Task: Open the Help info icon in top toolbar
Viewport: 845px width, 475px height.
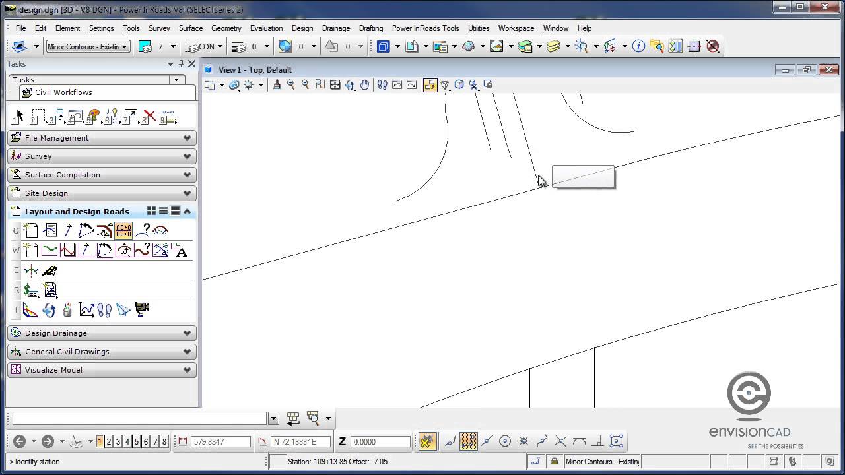Action: (638, 46)
